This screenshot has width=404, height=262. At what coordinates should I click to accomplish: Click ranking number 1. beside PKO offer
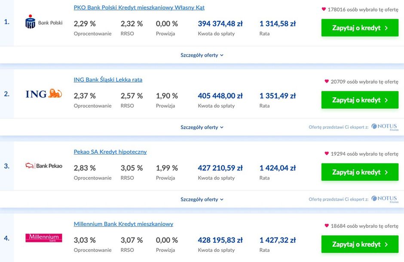7,22
